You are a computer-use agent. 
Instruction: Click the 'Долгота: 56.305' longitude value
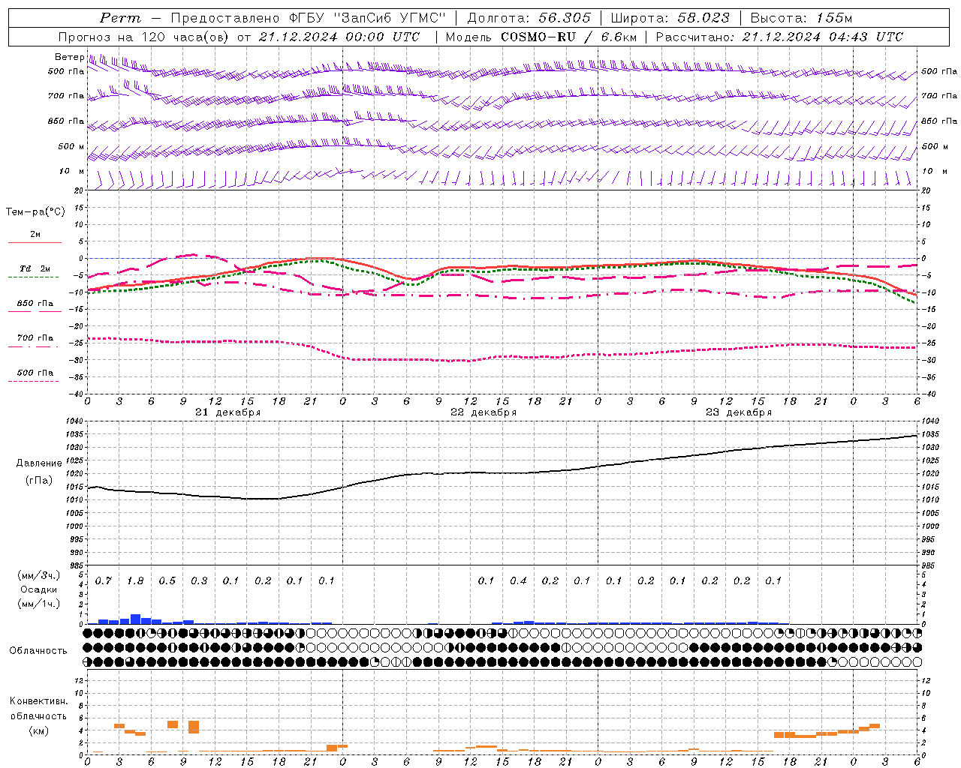pos(529,18)
